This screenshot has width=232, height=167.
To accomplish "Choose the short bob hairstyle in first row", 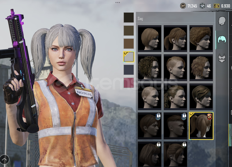I will (150, 38).
